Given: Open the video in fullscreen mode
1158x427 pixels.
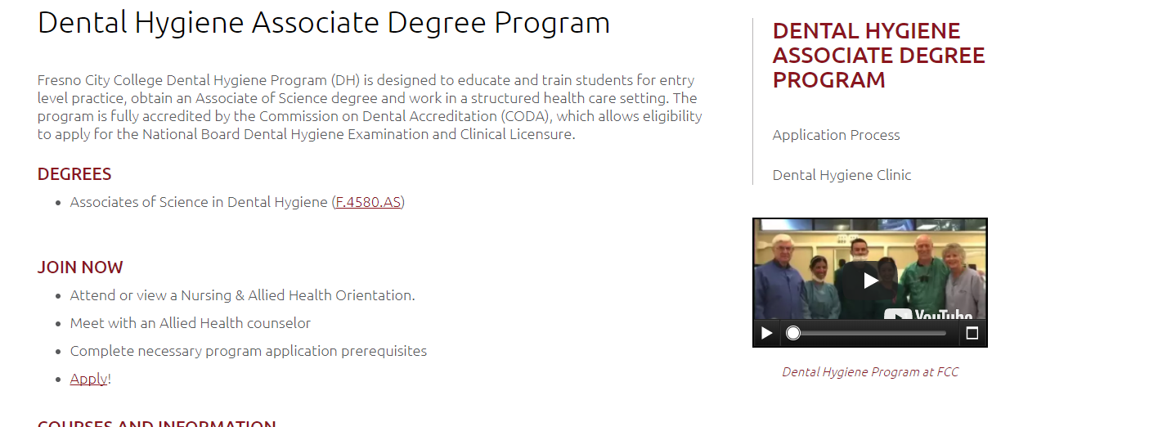Looking at the screenshot, I should tap(972, 333).
